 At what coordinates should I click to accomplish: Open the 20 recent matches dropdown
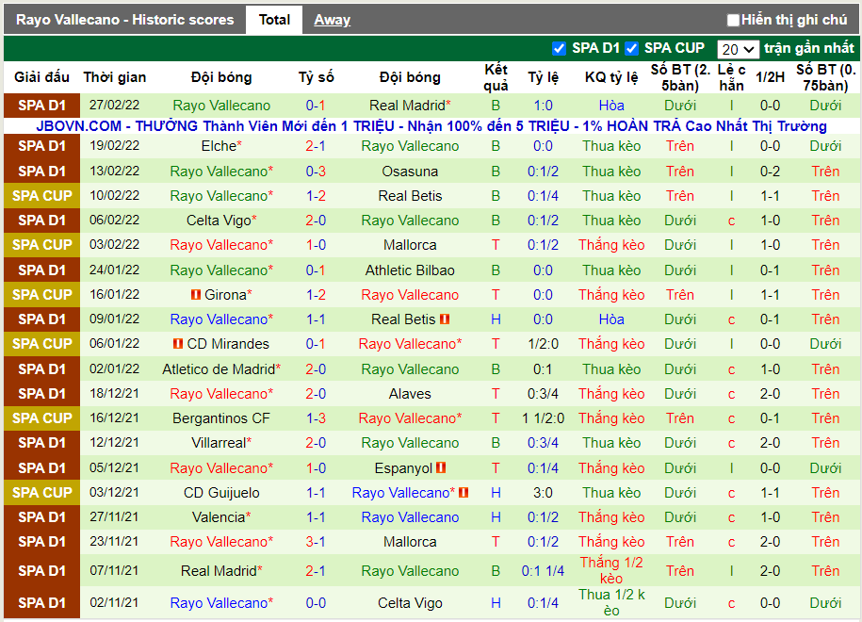click(x=738, y=50)
